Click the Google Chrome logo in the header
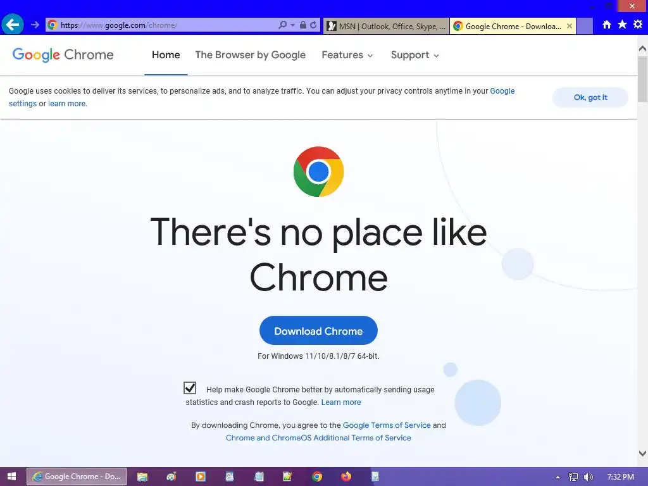648x486 pixels. coord(63,54)
